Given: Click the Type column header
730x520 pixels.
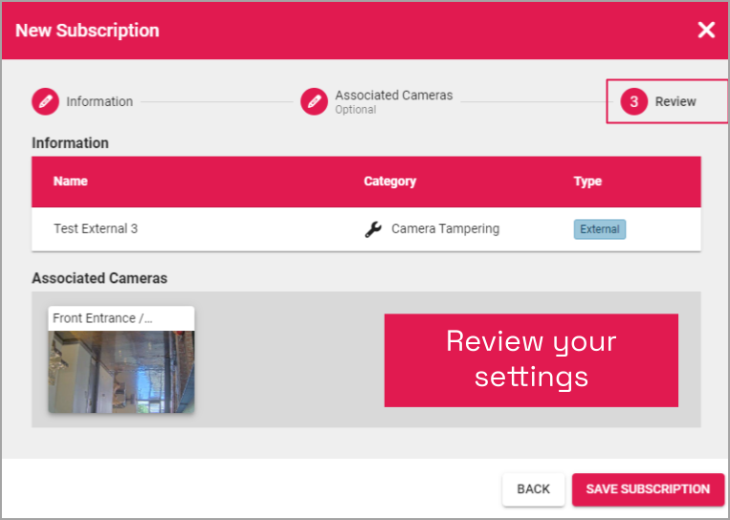Looking at the screenshot, I should (587, 182).
